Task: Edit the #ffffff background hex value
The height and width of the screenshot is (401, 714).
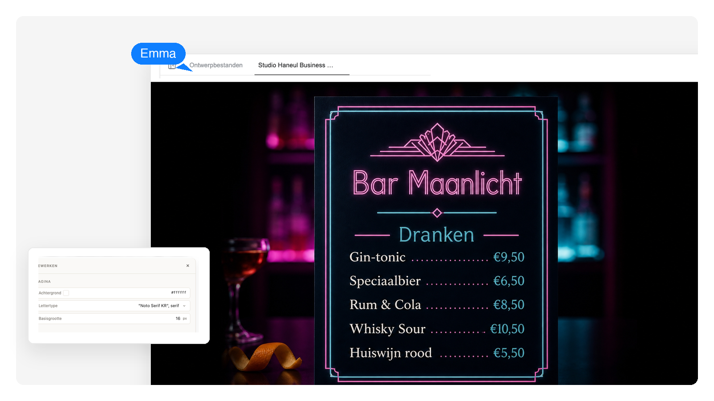Action: (178, 293)
